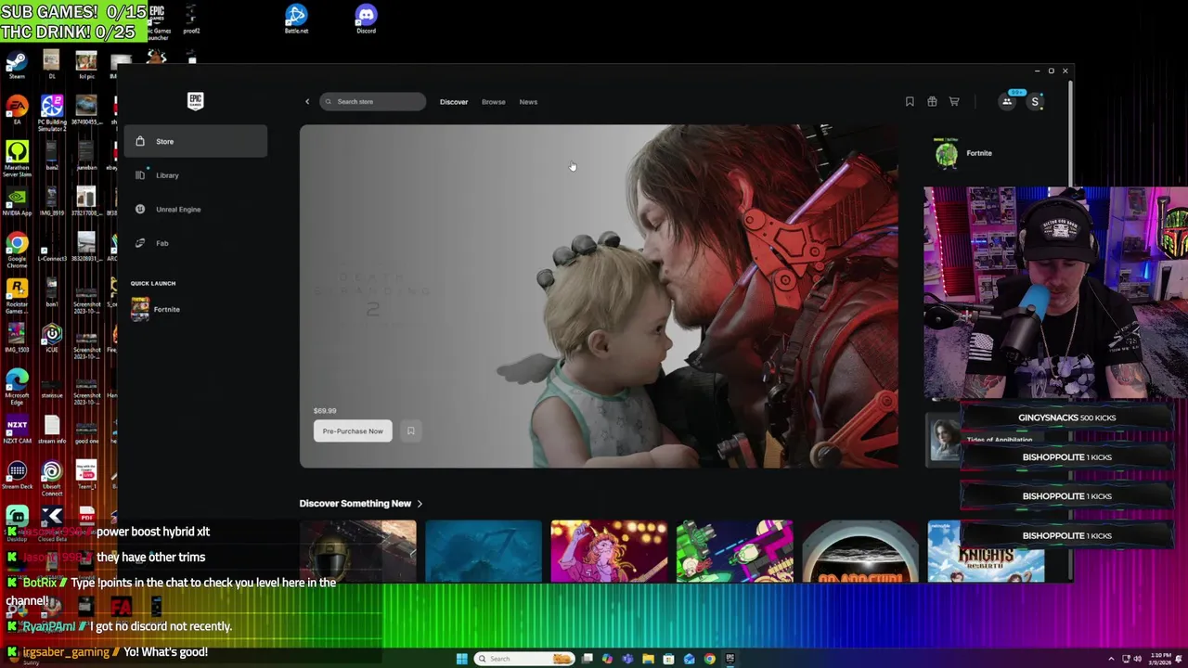Viewport: 1188px width, 668px height.
Task: Open Ubisoft Connect desktop shortcut
Action: pyautogui.click(x=52, y=478)
